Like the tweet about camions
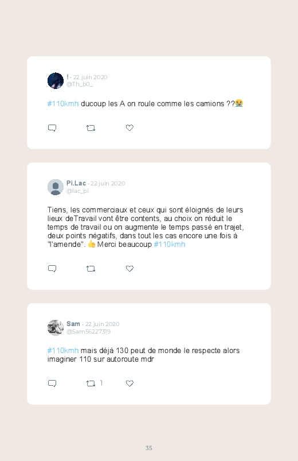 point(130,127)
